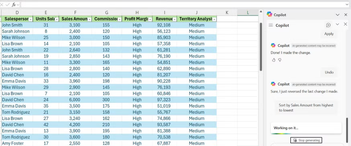Open the Units Sold filter dropdown
Screen dimensions: 351x146
click(57, 19)
